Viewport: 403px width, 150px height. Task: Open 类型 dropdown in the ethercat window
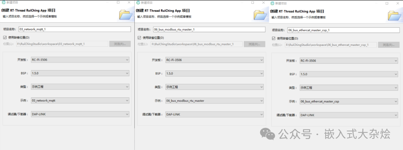tap(349, 88)
